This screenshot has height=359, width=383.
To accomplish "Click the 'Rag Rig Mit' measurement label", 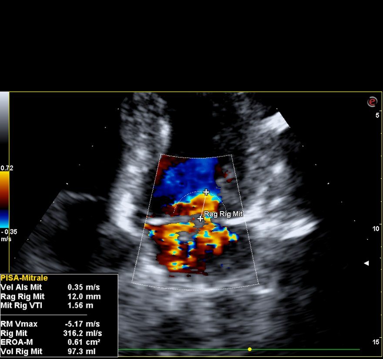I will tap(223, 214).
